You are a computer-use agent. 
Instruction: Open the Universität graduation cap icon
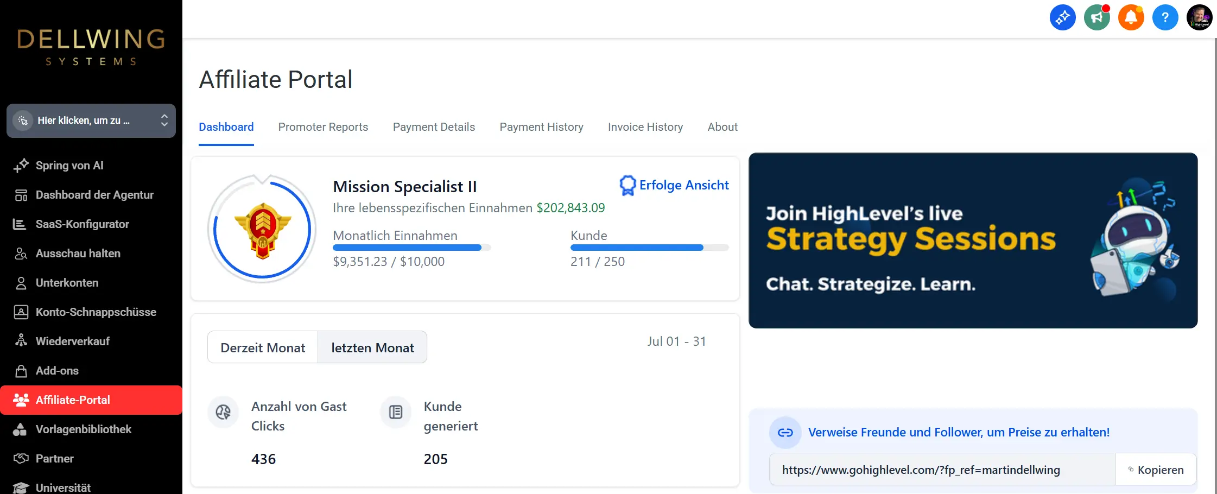click(x=21, y=487)
